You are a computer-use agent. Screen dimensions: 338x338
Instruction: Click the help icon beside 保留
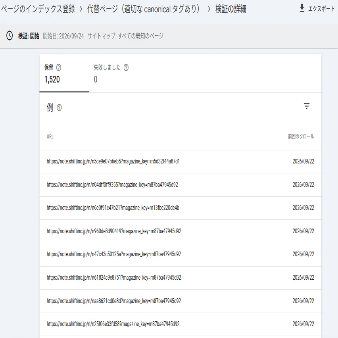pyautogui.click(x=59, y=68)
